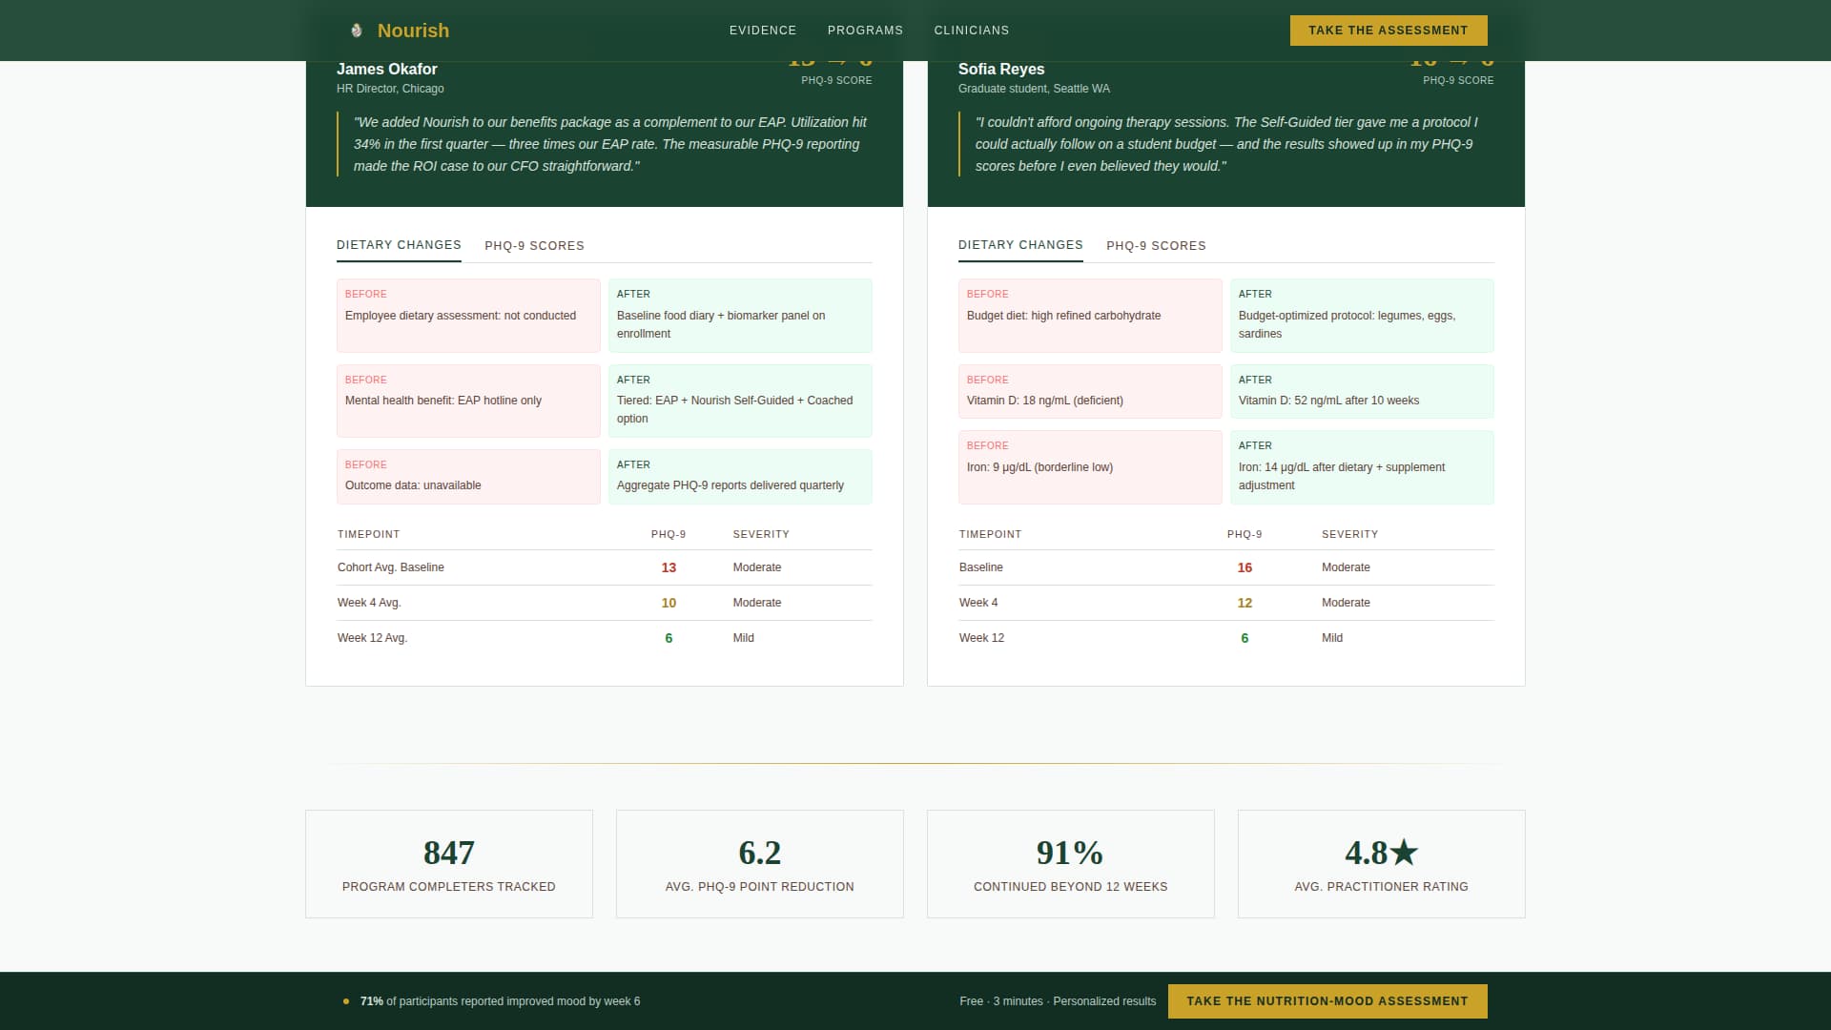Click 'Mental health benefit: EAP hotline only' box
This screenshot has width=1831, height=1030.
tap(468, 401)
